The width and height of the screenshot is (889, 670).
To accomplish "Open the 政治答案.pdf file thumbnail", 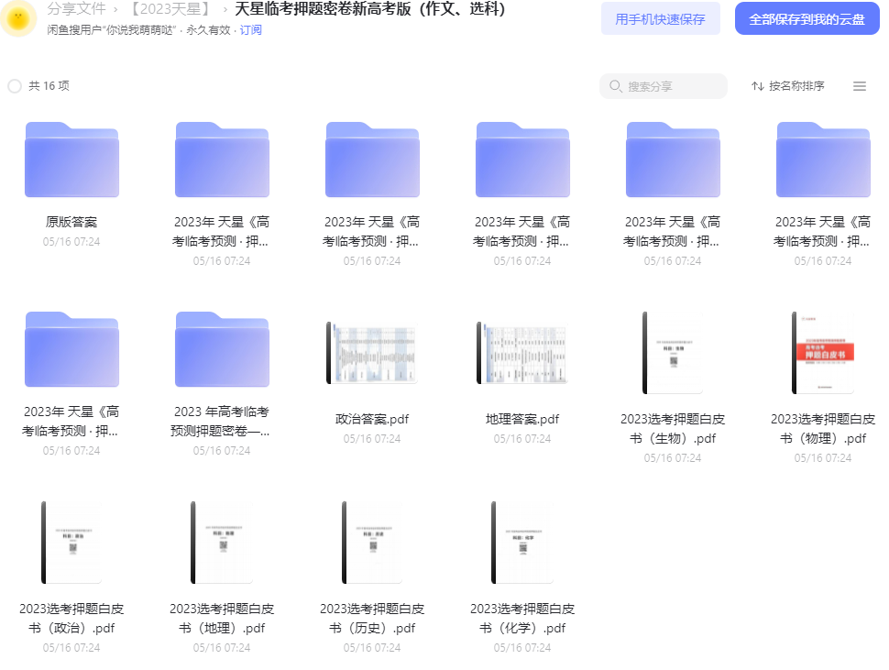I will tap(372, 353).
